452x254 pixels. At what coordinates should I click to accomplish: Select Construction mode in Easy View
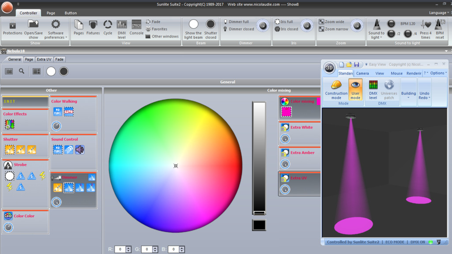(x=336, y=90)
